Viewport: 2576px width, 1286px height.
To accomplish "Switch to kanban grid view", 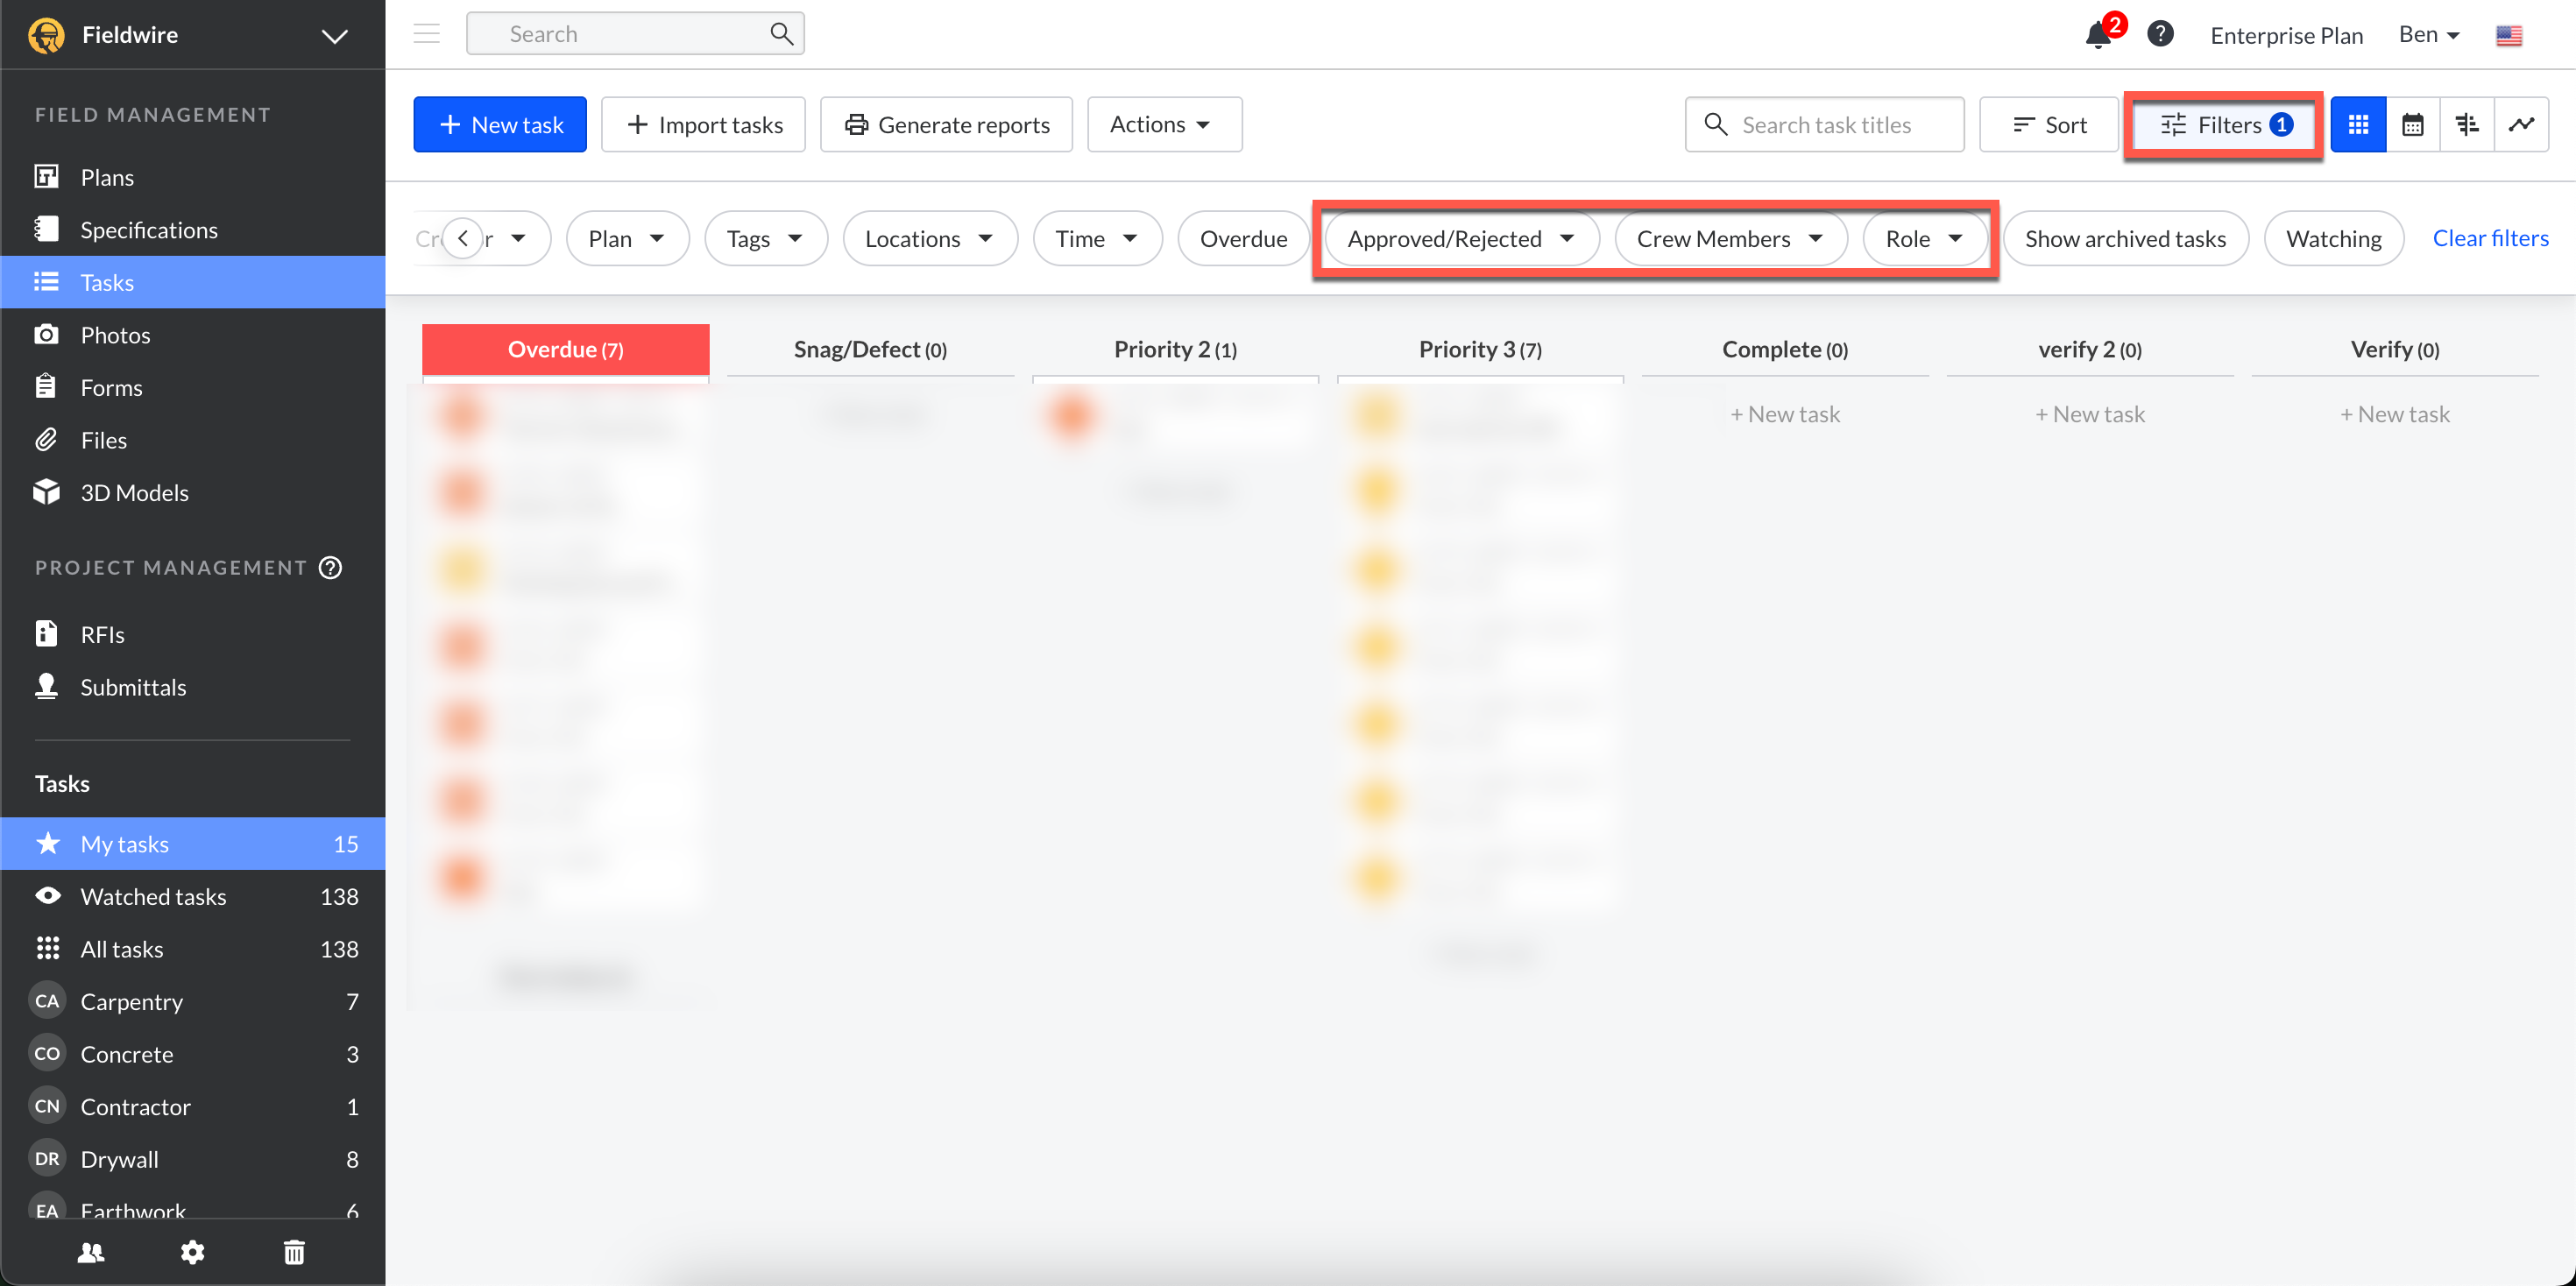I will click(2358, 125).
